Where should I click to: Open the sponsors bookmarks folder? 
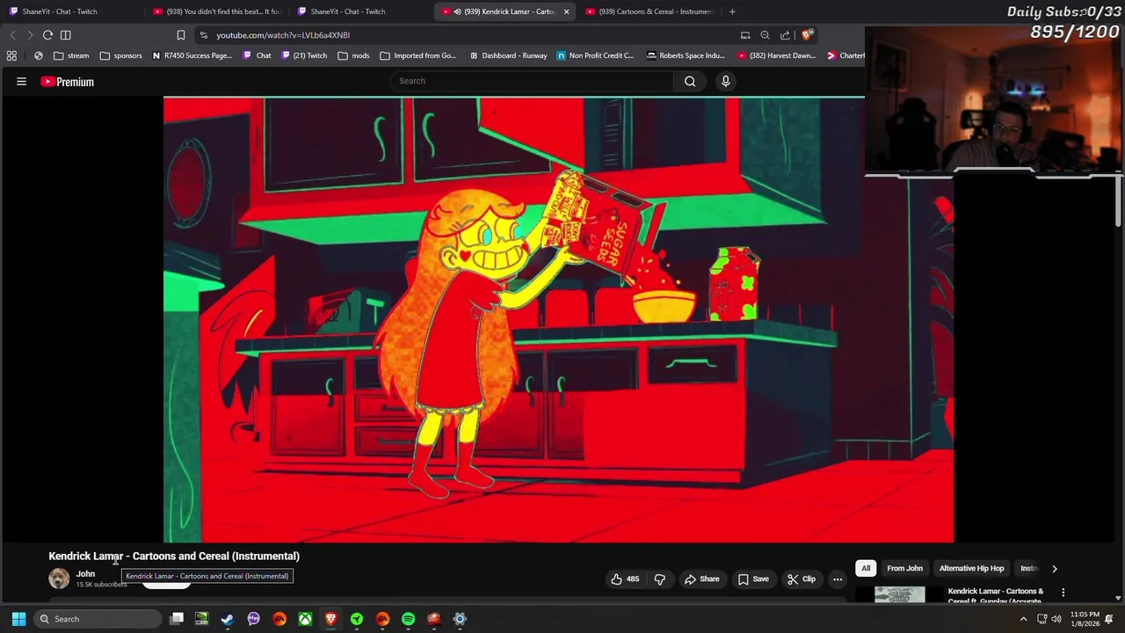click(x=120, y=55)
